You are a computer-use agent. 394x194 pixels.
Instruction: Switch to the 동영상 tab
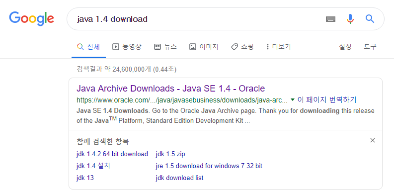(127, 47)
